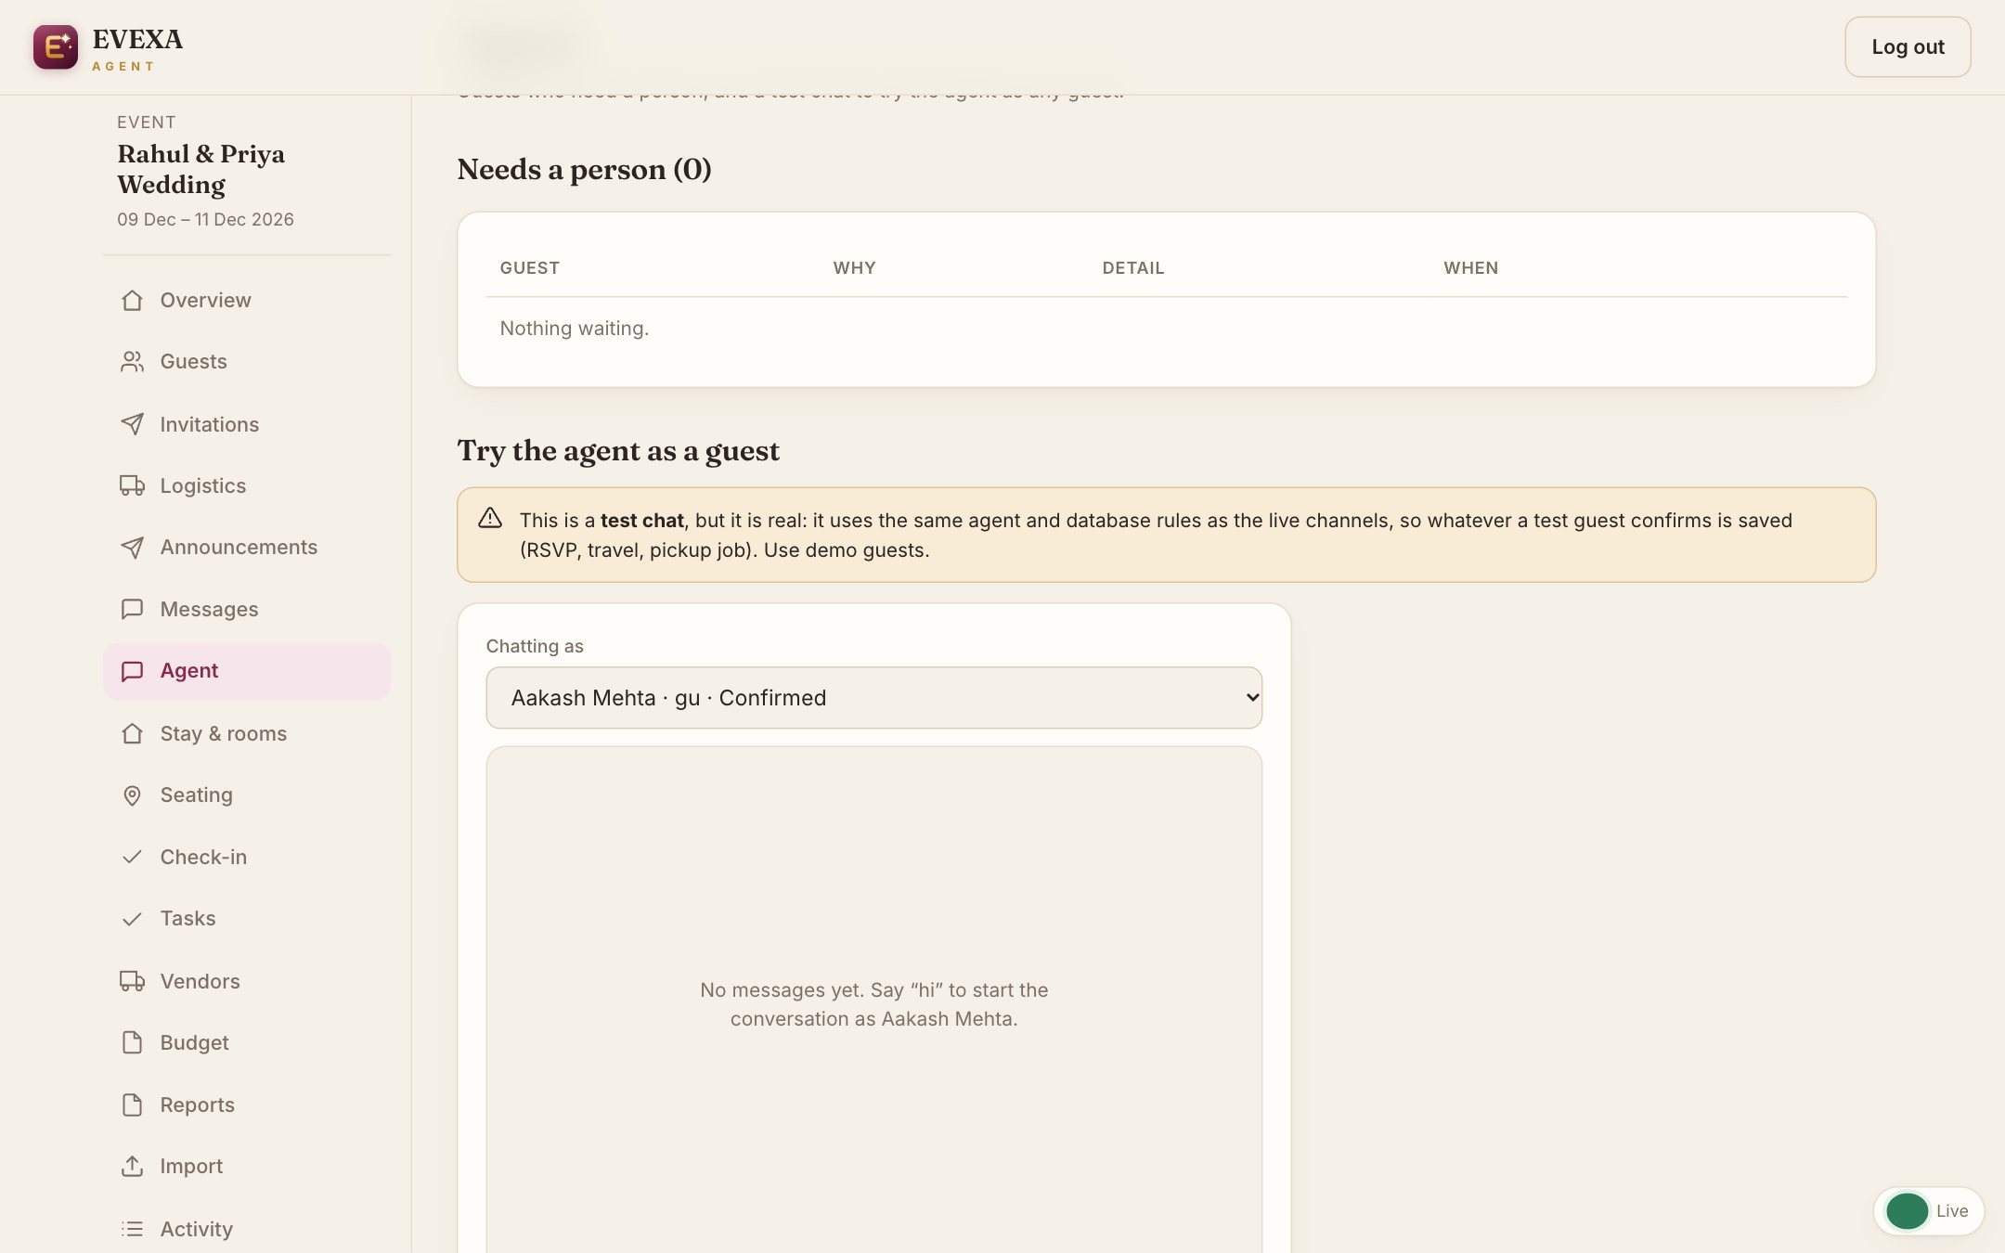
Task: Click the Log out button
Action: coord(1908,46)
